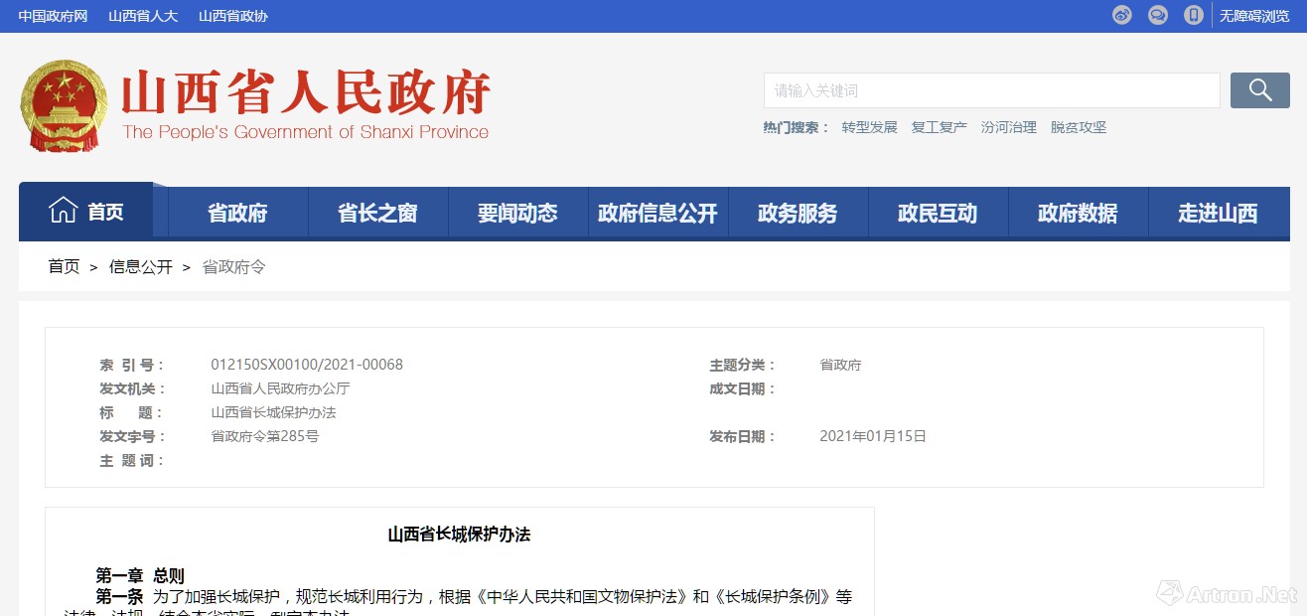Select 要闻动态 in navigation bar
This screenshot has height=616, width=1307.
[x=517, y=213]
